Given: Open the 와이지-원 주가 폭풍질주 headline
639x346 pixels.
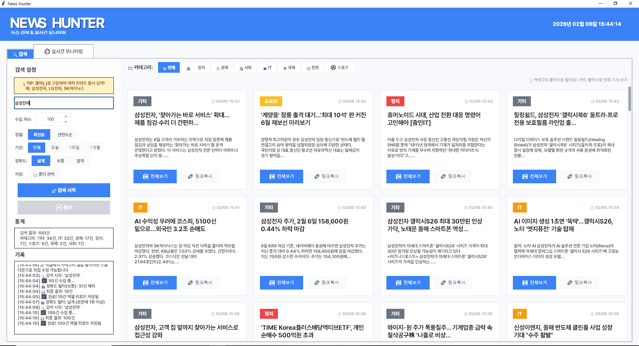Looking at the screenshot, I should click(x=440, y=331).
